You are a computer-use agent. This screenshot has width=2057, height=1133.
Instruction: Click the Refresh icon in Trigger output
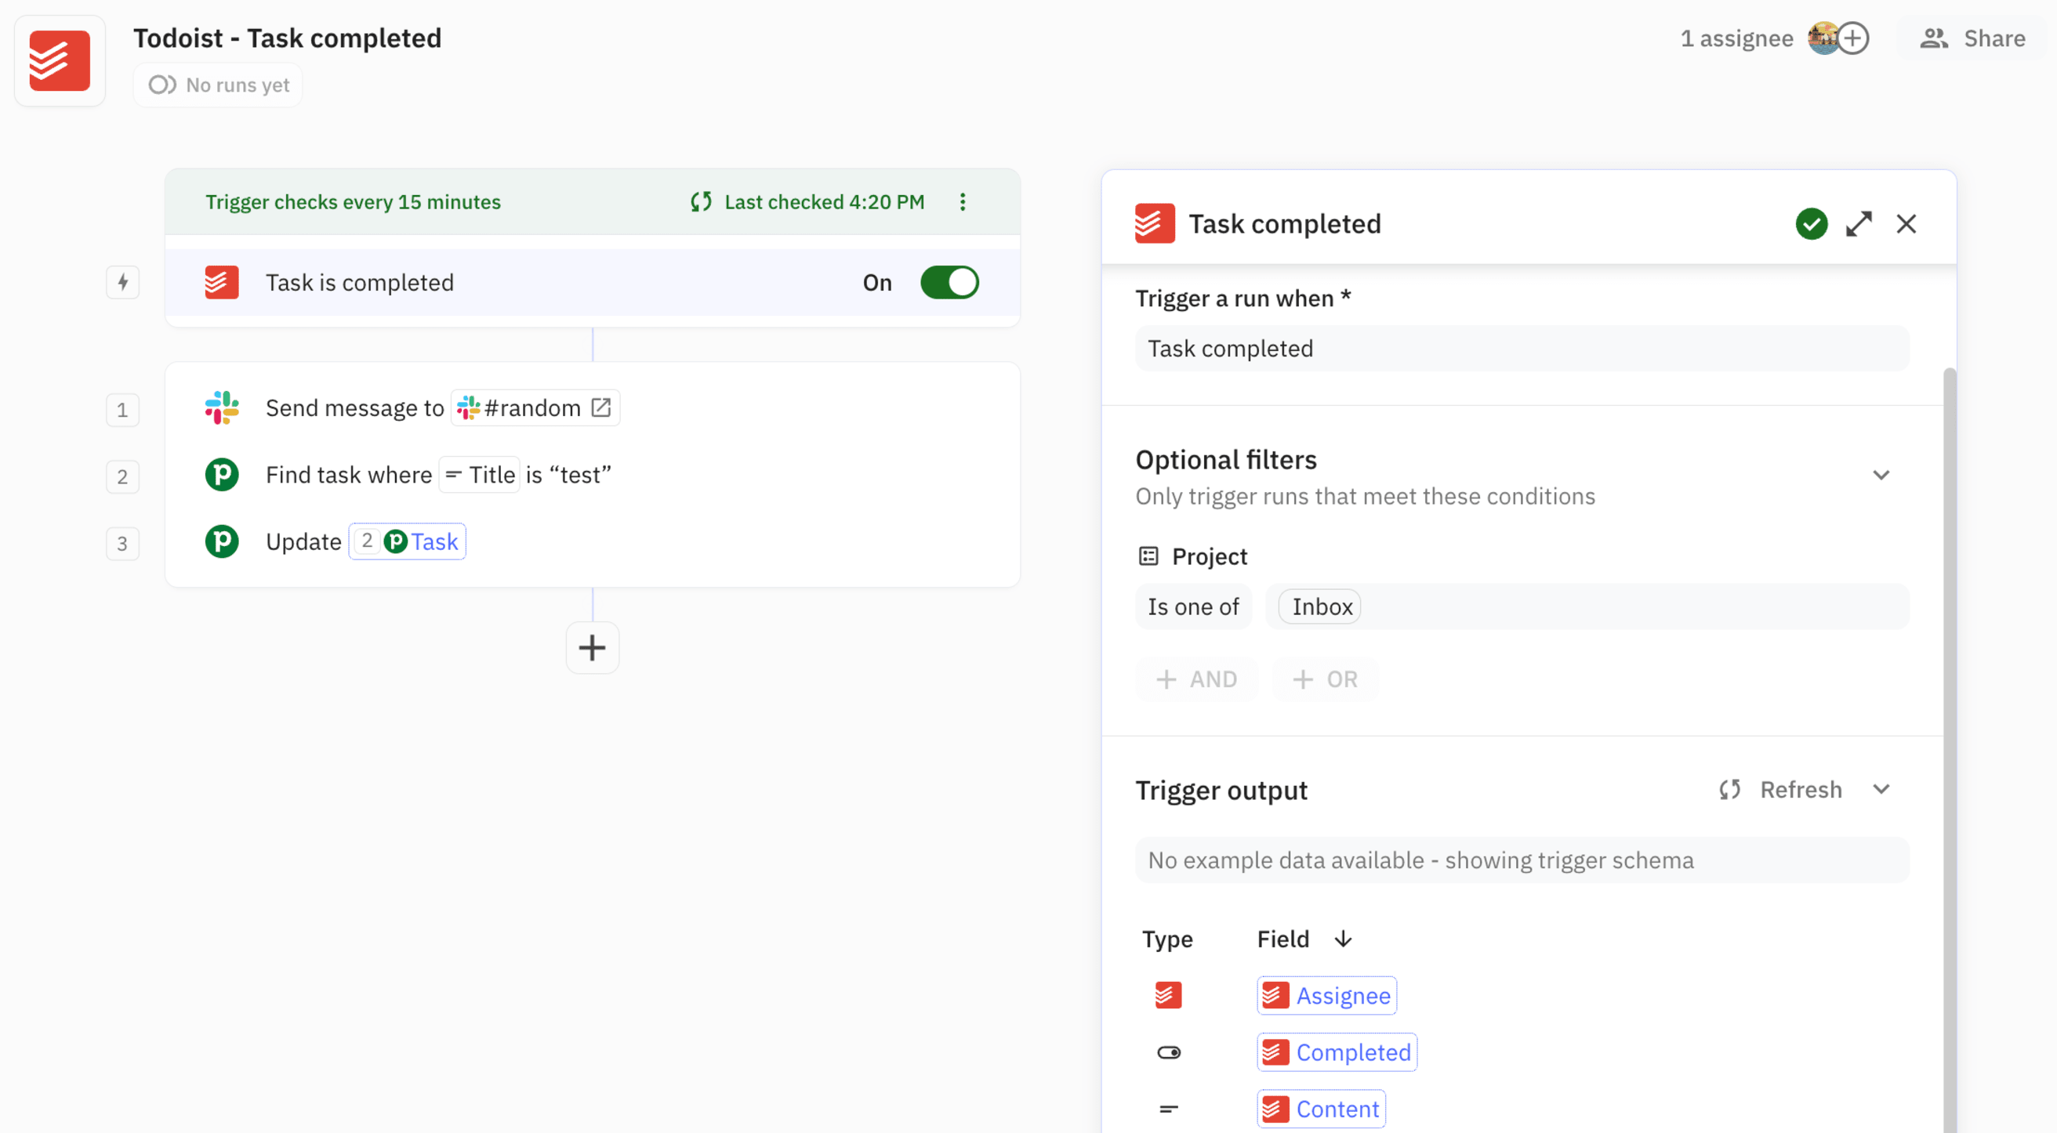click(1730, 790)
